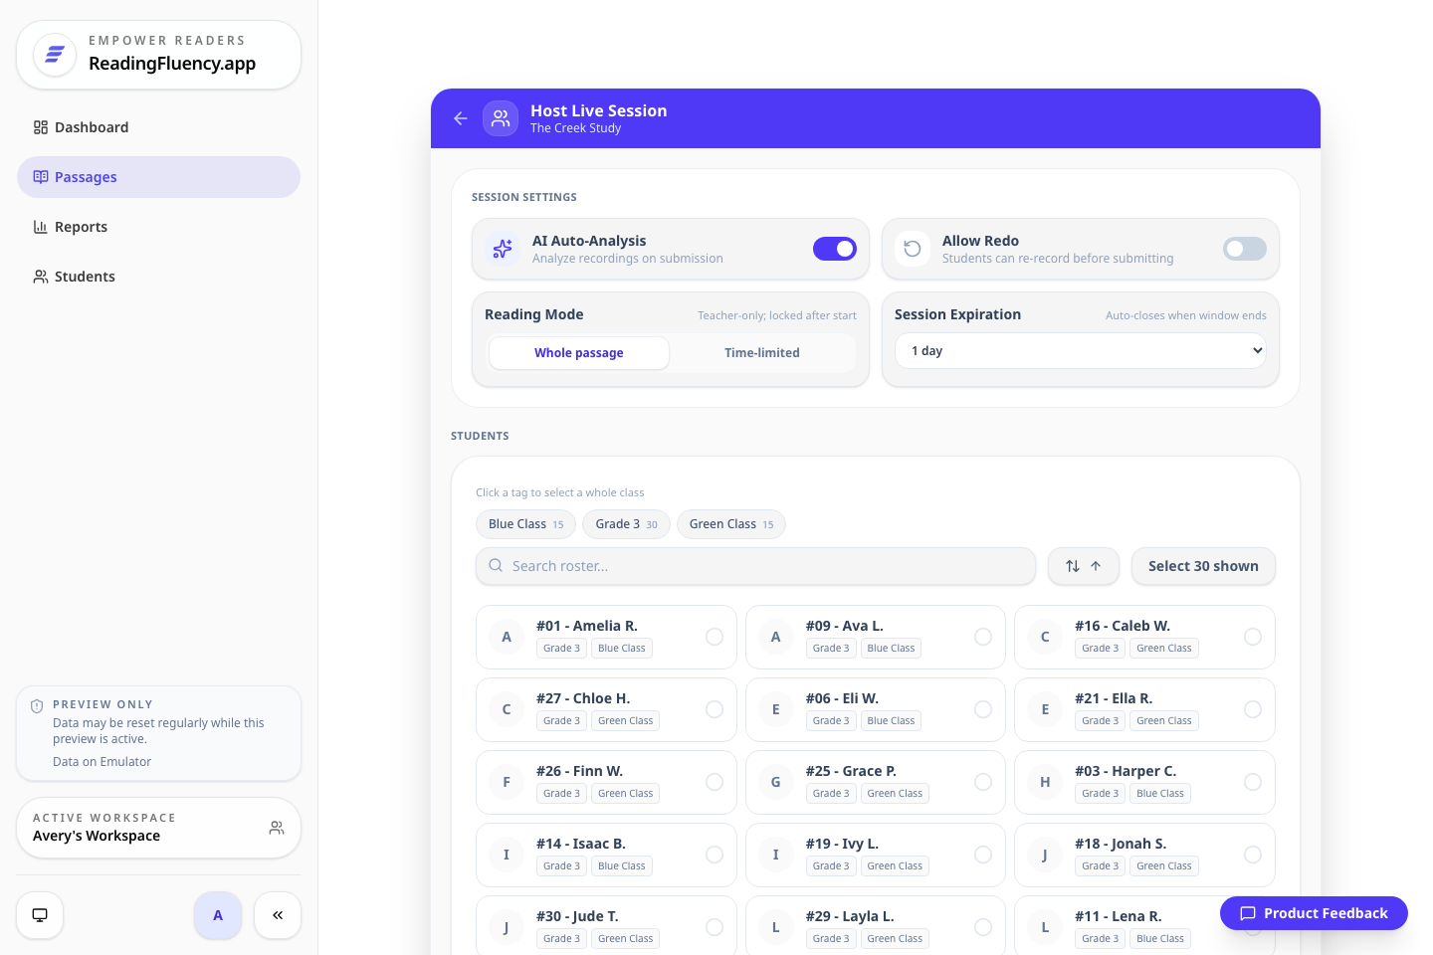Select student #30 Jude T. radio
This screenshot has height=955, width=1433.
click(x=715, y=927)
